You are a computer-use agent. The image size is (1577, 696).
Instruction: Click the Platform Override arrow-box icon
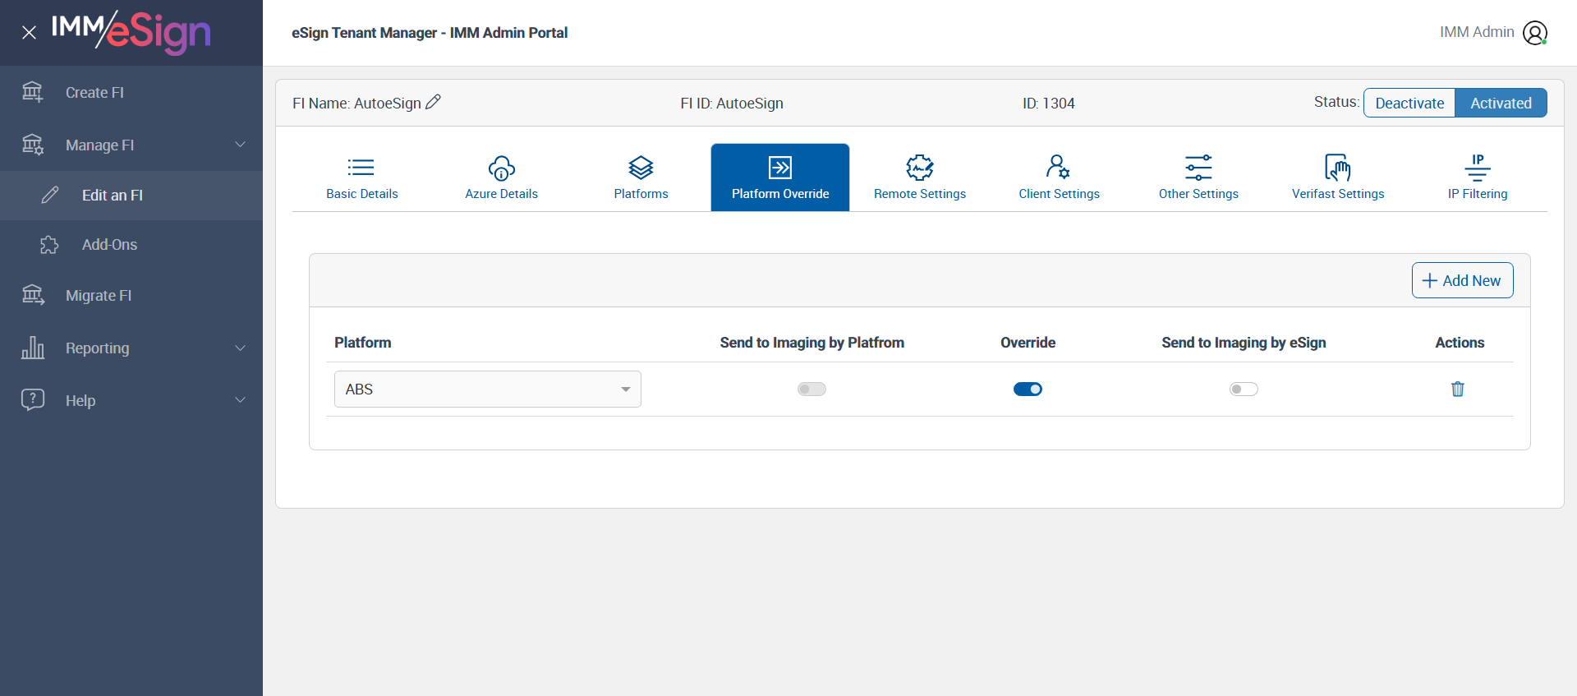click(780, 168)
